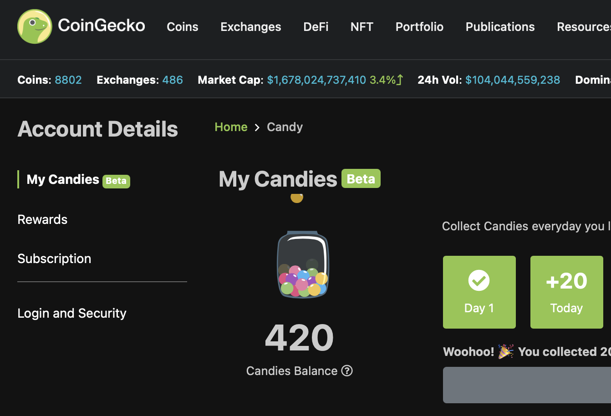The width and height of the screenshot is (611, 416).
Task: Expand the DeFi navigation menu
Action: 316,27
